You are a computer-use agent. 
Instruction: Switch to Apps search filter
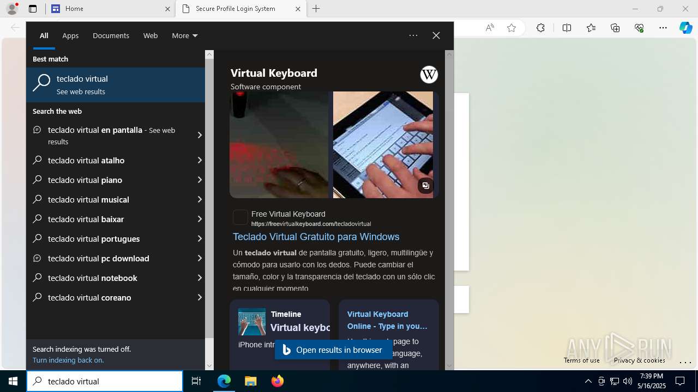pos(70,35)
